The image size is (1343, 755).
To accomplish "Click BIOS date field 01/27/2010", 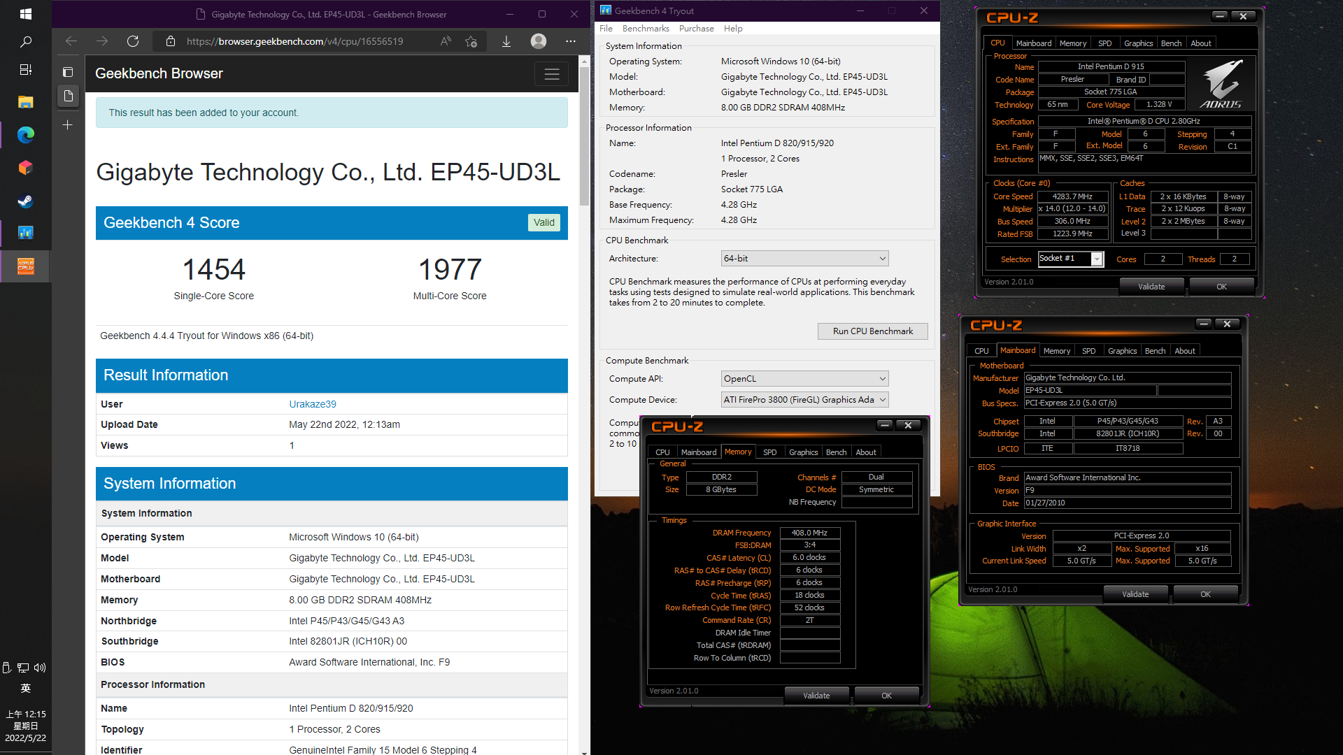I will (x=1127, y=503).
